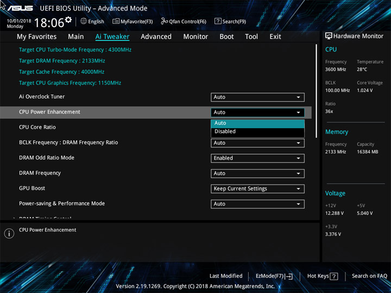Click the globe language icon
This screenshot has height=293, width=391.
pyautogui.click(x=84, y=21)
